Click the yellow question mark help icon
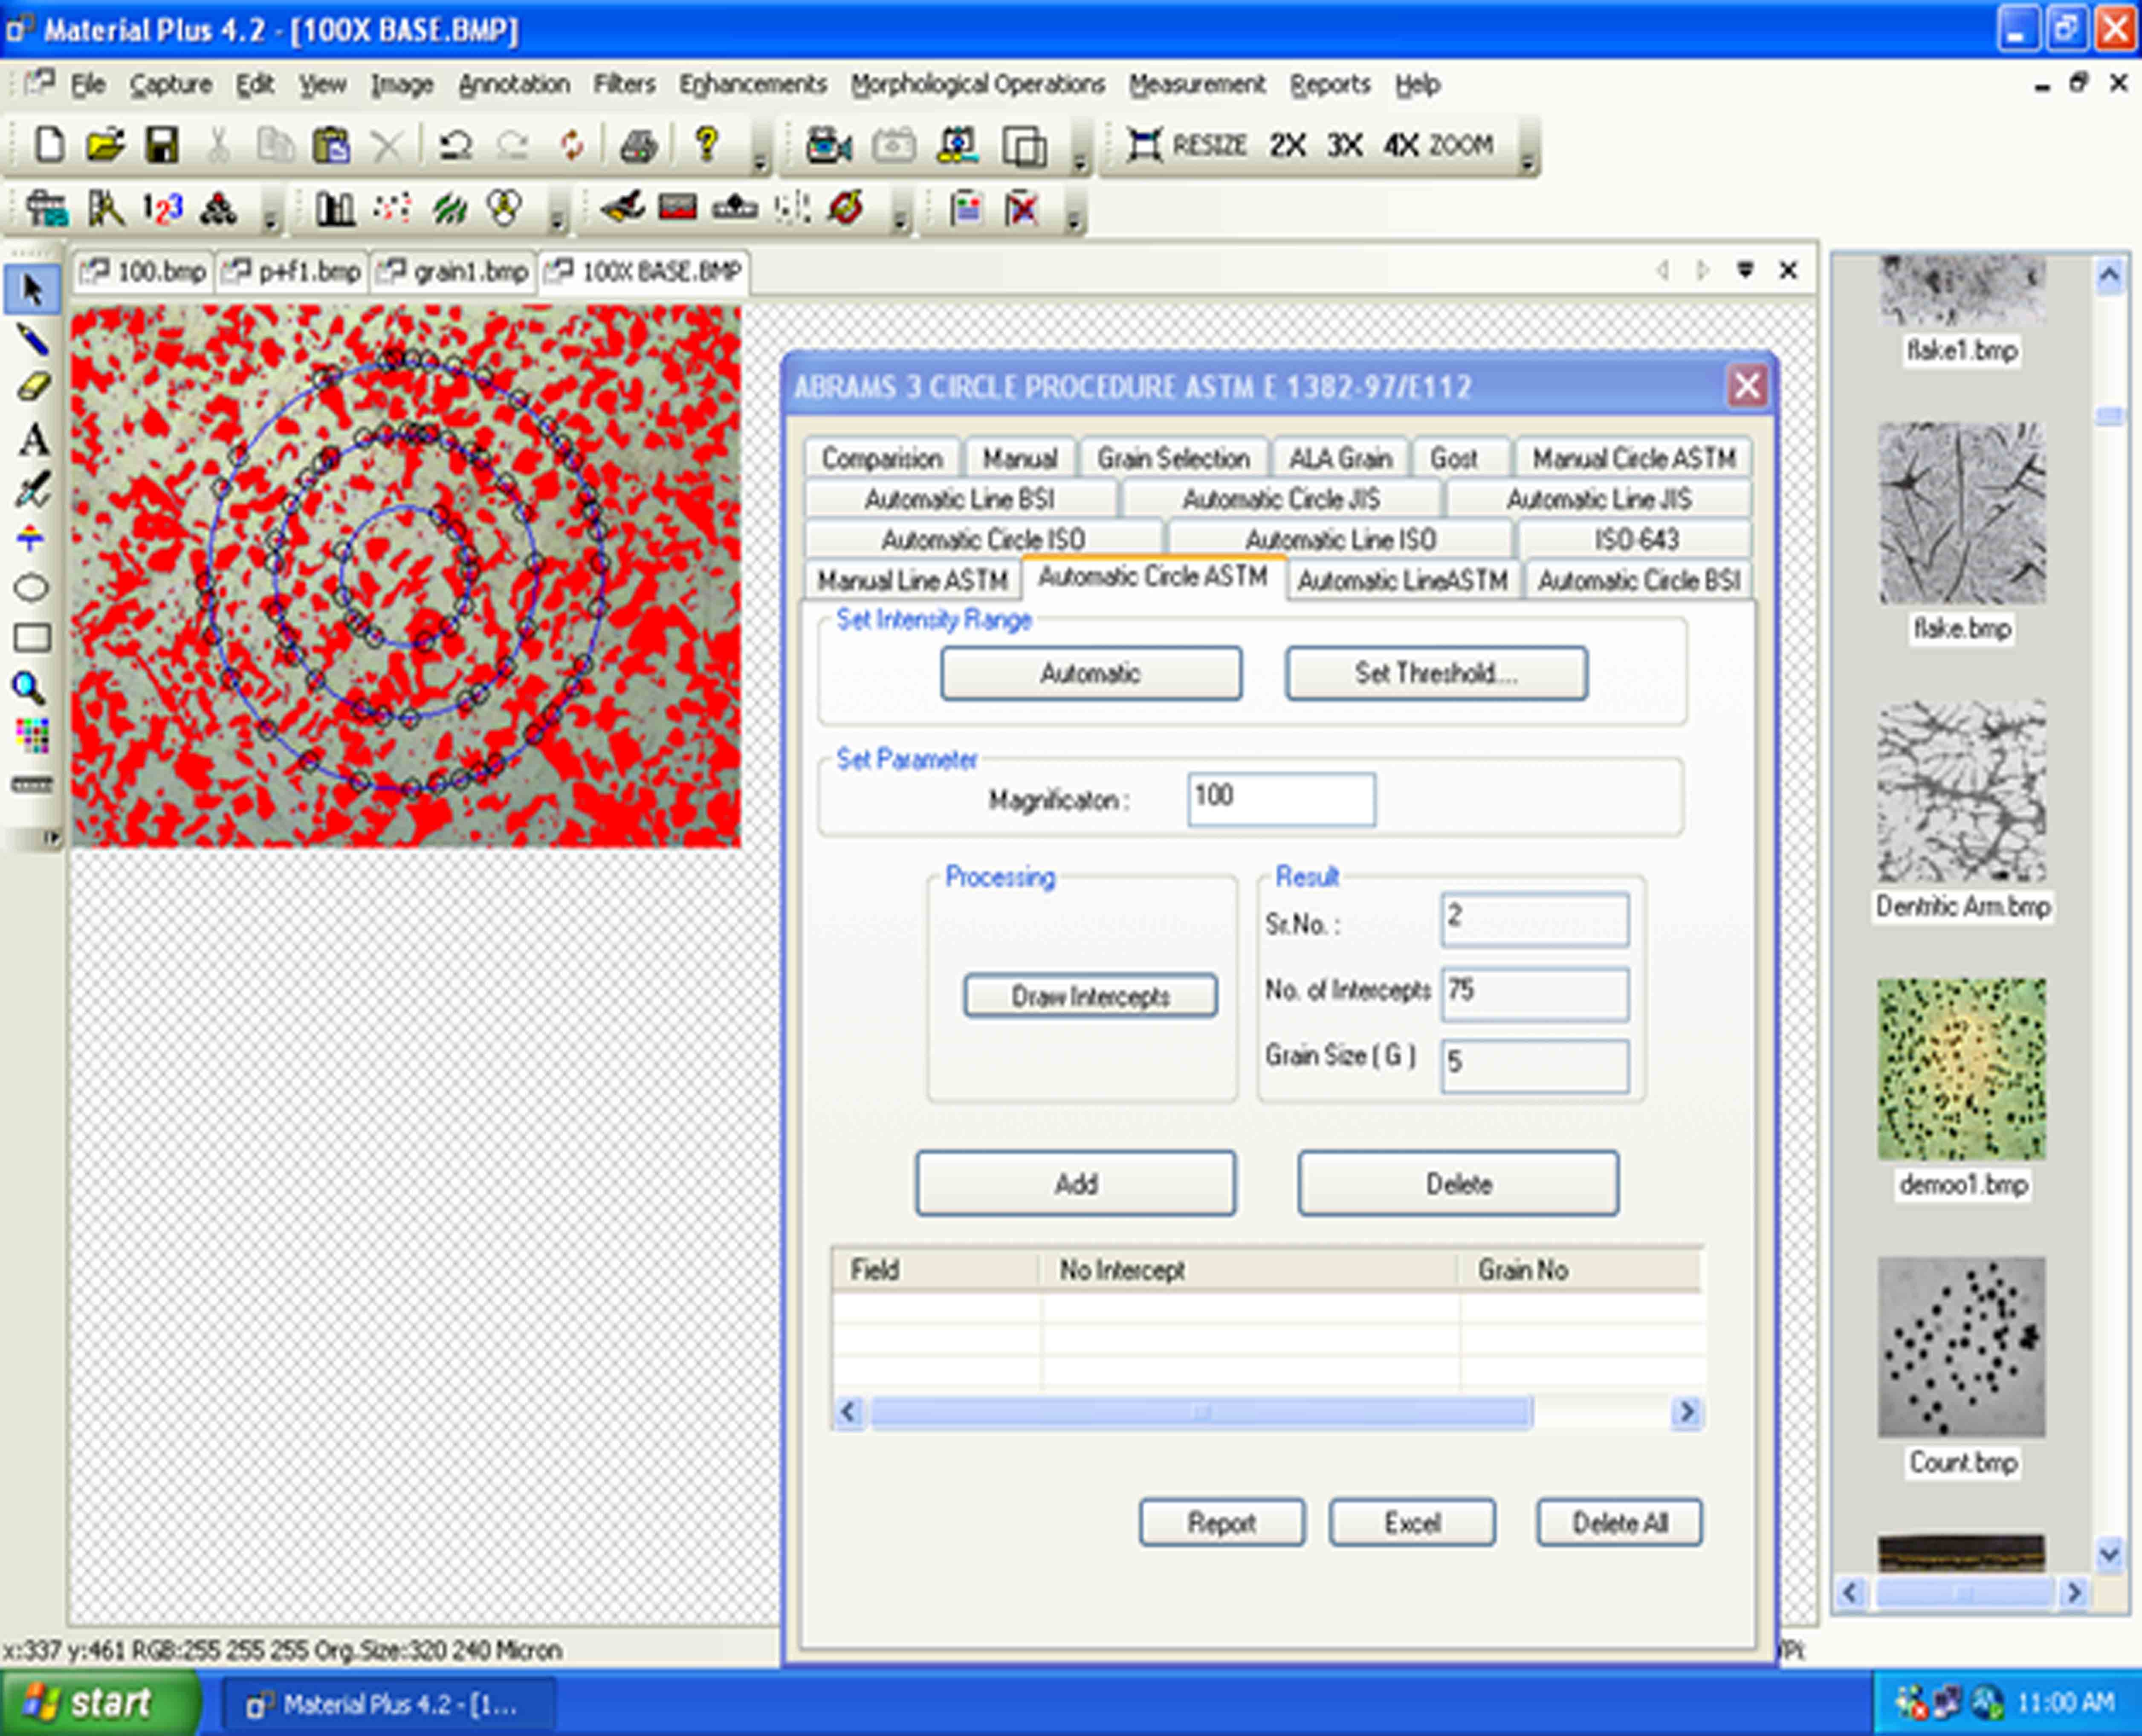The image size is (2142, 1736). pos(706,145)
